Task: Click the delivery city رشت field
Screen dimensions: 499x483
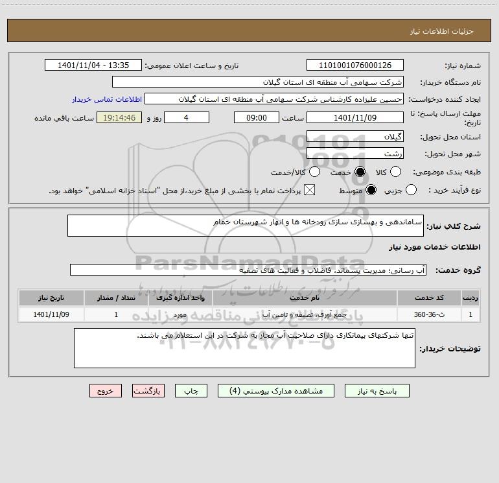Action: 355,153
